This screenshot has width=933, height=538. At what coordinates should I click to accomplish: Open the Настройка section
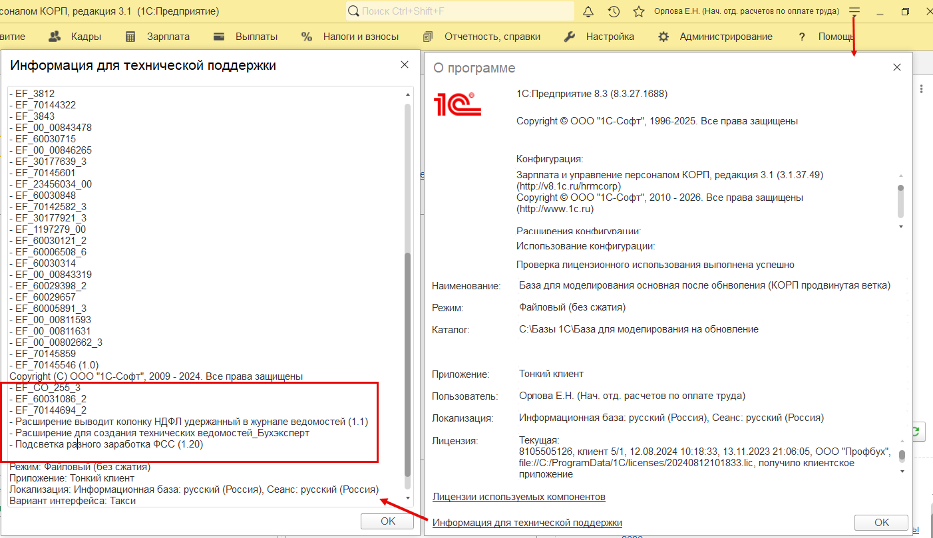pyautogui.click(x=599, y=37)
